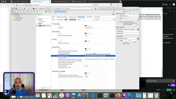Viewport: 176px width, 99px height.
Task: Toggle the Xcode navigator sidebar button
Action: tap(20, 9)
